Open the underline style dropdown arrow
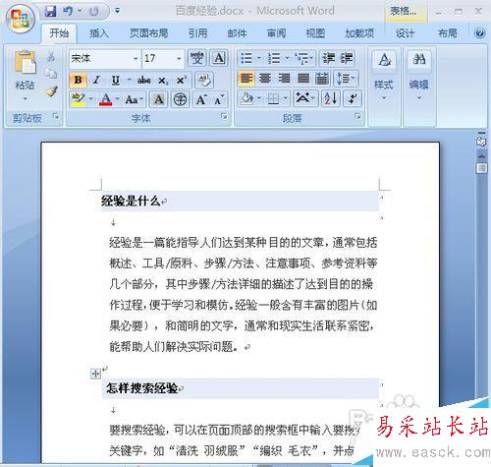Image resolution: width=491 pixels, height=467 pixels. pyautogui.click(x=129, y=80)
